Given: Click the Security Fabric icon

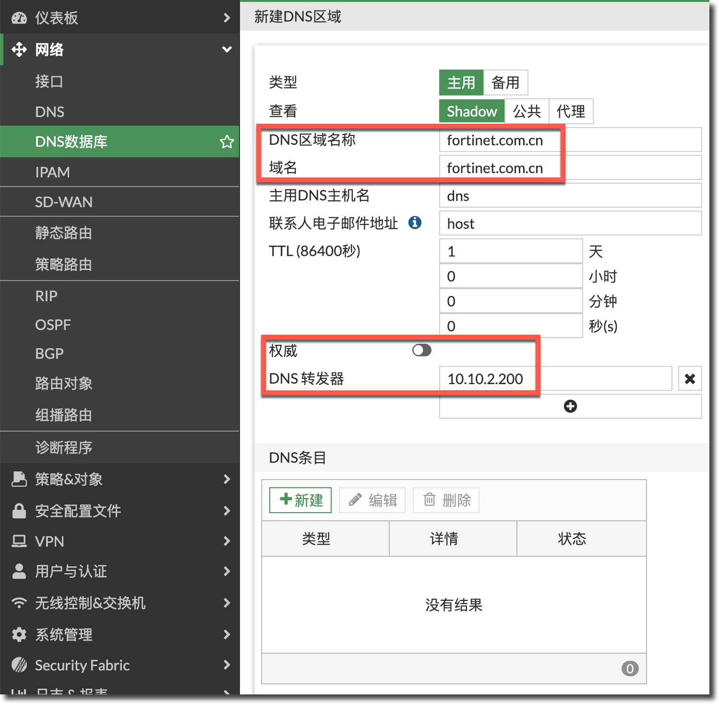Looking at the screenshot, I should [19, 665].
